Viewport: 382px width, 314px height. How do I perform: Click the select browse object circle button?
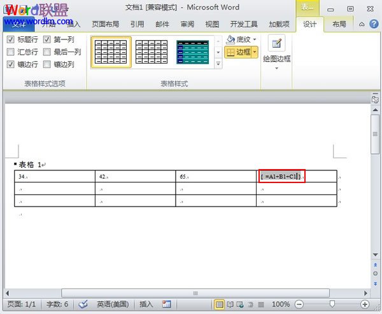(375, 273)
